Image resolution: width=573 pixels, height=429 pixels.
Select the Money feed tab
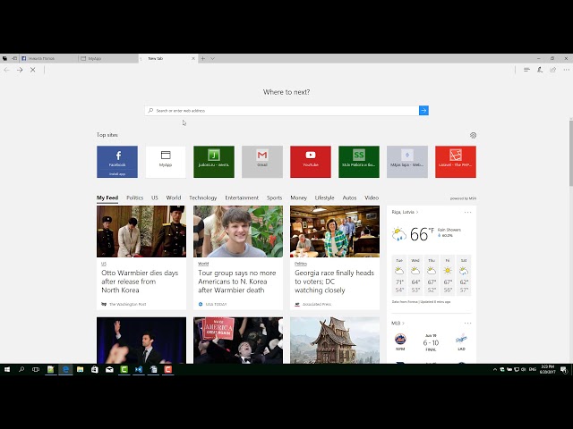298,198
